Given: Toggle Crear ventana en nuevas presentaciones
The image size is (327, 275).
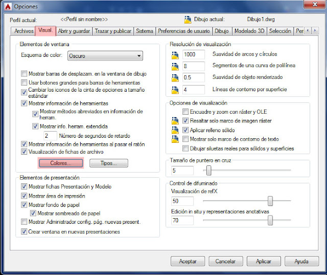Looking at the screenshot, I should [x=24, y=231].
